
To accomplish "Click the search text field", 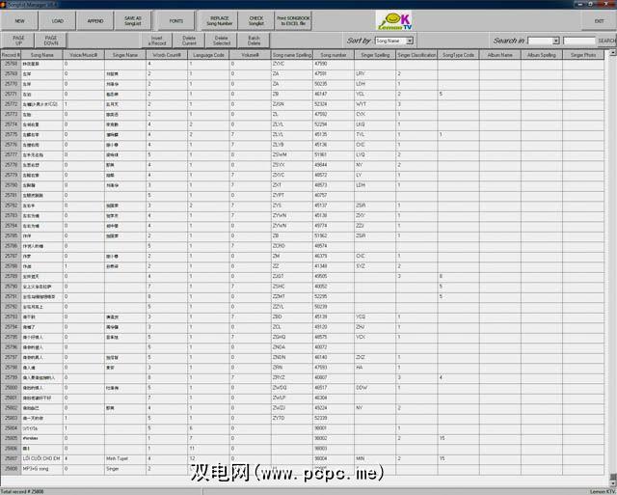I will point(579,41).
